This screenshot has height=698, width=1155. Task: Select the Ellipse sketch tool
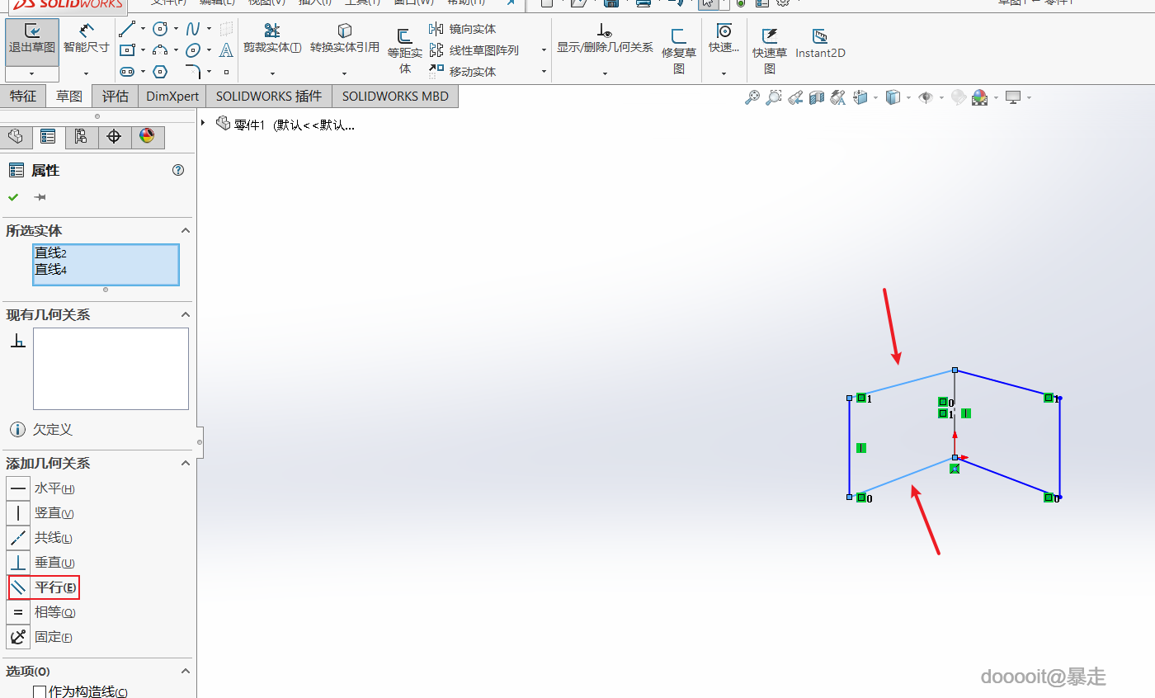click(x=193, y=50)
